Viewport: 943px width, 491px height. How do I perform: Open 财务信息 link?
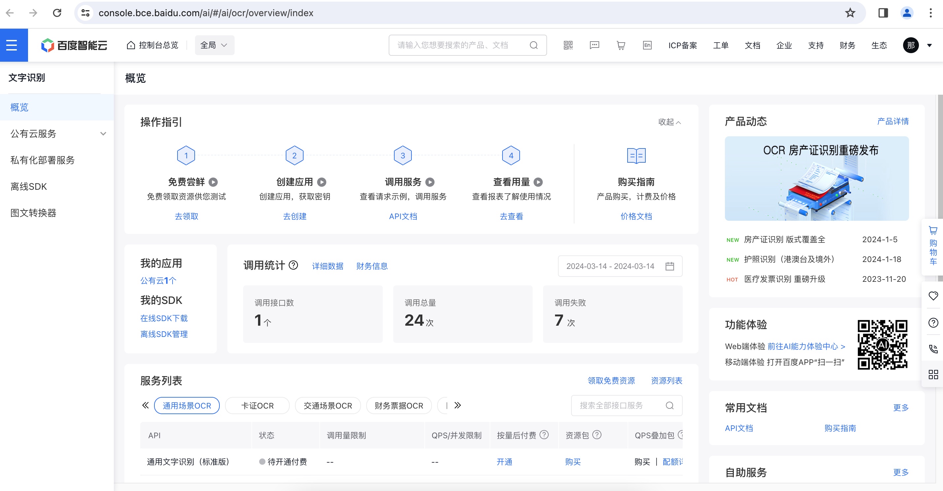[372, 266]
